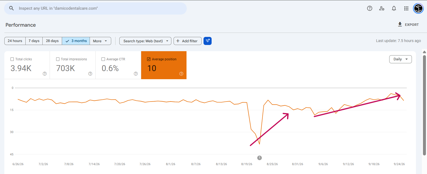Click the 8/19/26 axis date label
The width and height of the screenshot is (427, 174).
[x=247, y=164]
